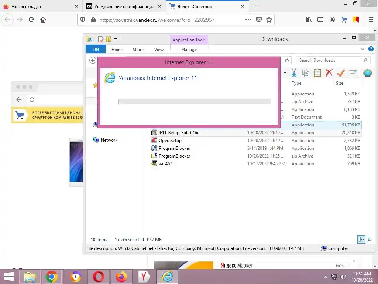This screenshot has width=378, height=284.
Task: Click the Yandex bookmarks flag extension icon
Action: point(356,20)
